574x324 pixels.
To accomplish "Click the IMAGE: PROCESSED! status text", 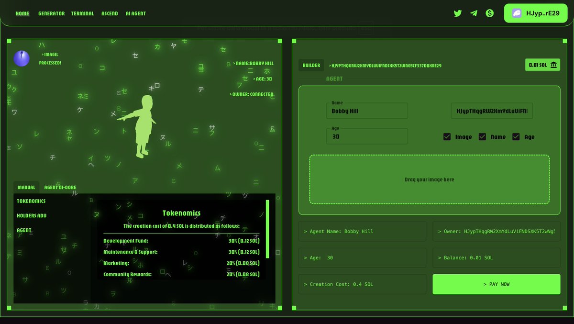I will click(50, 59).
